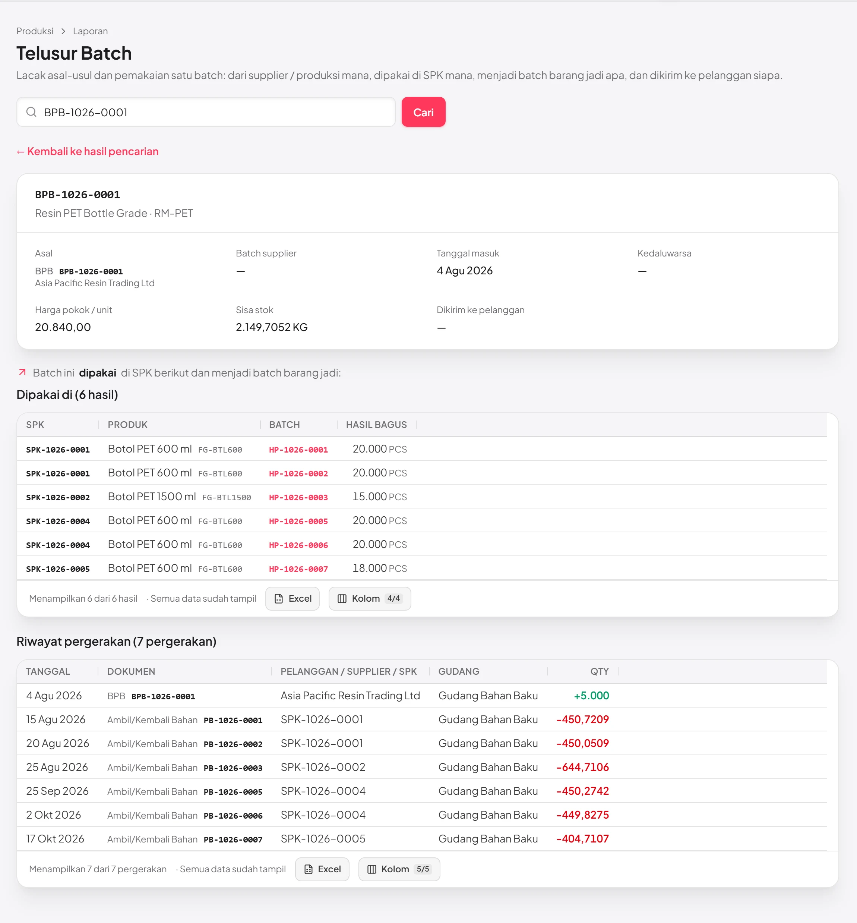
Task: Click BPB-1026-0001 document in 4 Agu 2026 row
Action: coord(163,697)
